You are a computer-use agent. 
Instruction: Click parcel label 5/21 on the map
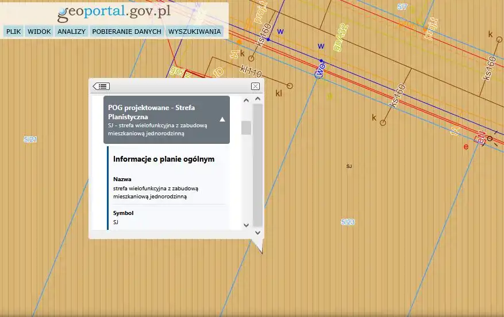click(30, 139)
